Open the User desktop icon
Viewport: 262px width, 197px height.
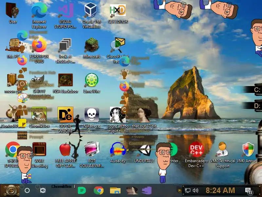pyautogui.click(x=13, y=13)
